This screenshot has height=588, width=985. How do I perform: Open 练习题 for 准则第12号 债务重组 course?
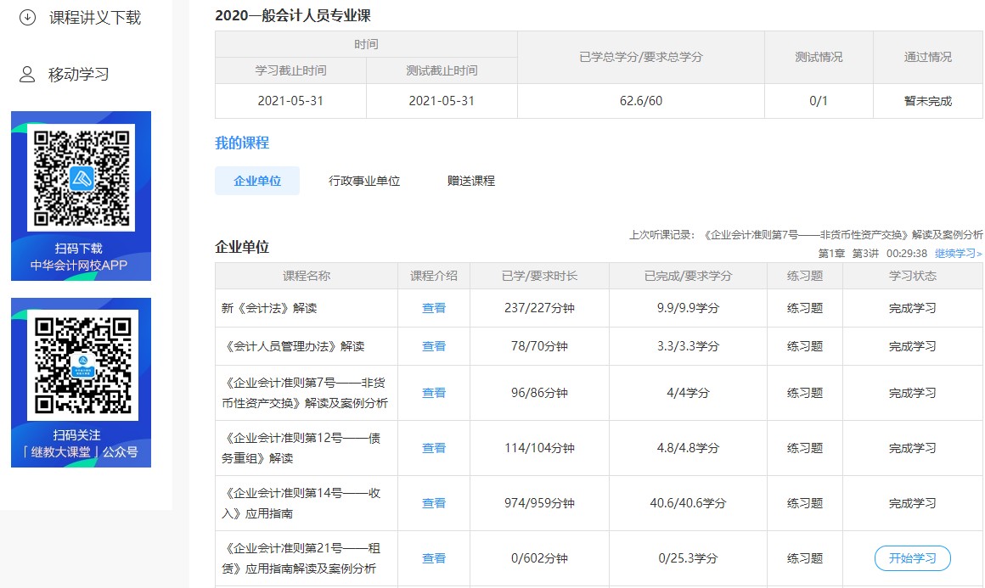coord(805,448)
